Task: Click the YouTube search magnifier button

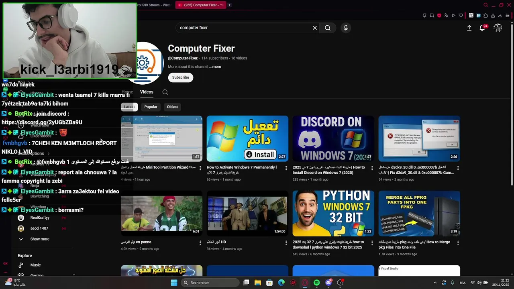Action: click(x=328, y=28)
